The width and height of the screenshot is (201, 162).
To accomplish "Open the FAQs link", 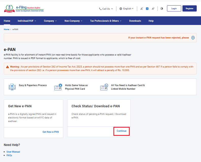I will [9, 155].
